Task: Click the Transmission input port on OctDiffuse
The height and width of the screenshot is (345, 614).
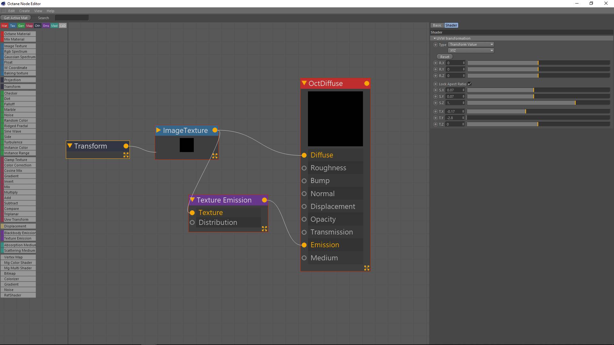Action: pos(304,232)
